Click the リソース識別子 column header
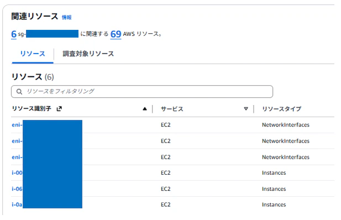The image size is (341, 220). click(32, 108)
